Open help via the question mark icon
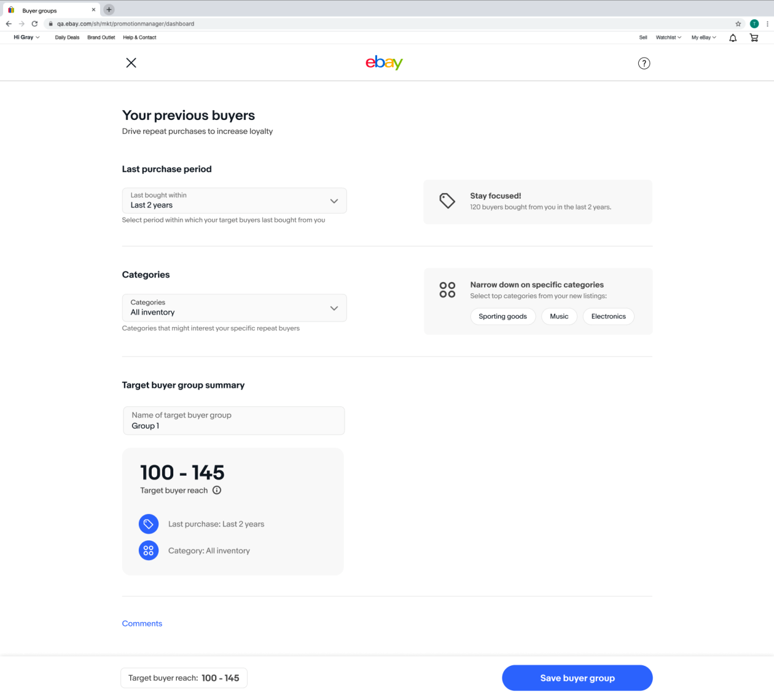774x699 pixels. [644, 63]
